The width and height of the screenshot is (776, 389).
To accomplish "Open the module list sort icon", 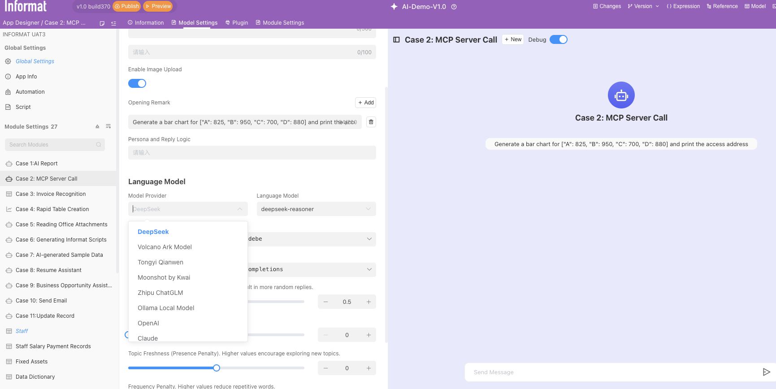I will (108, 127).
